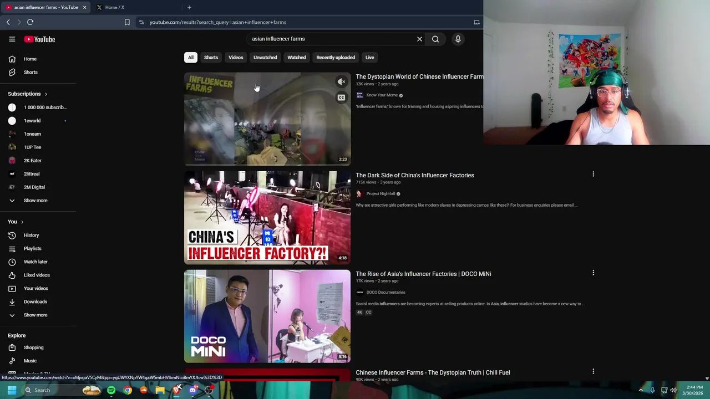The height and width of the screenshot is (399, 710).
Task: Open History in the sidebar
Action: [31, 235]
